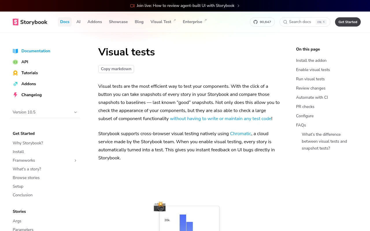Jump to 'Review changes' section
The height and width of the screenshot is (231, 370).
pyautogui.click(x=311, y=88)
